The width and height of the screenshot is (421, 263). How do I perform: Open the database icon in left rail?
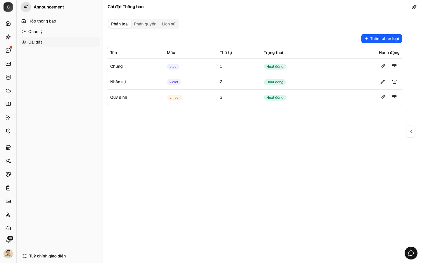[8, 77]
